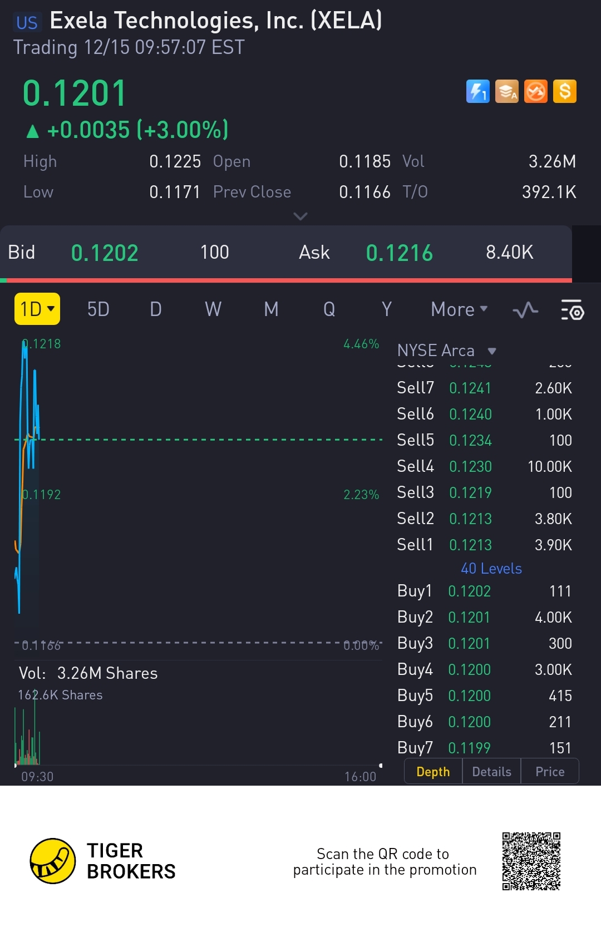Tap the Ask size 8.40K
Viewport: 601px width, 937px height.
(509, 253)
